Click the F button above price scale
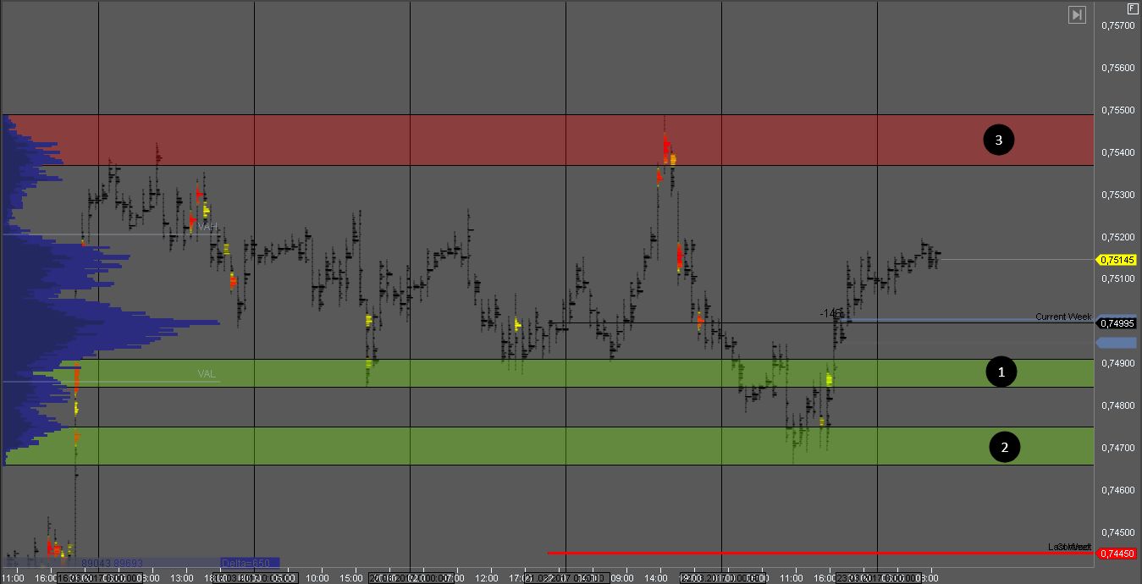This screenshot has width=1142, height=584. [x=1133, y=8]
